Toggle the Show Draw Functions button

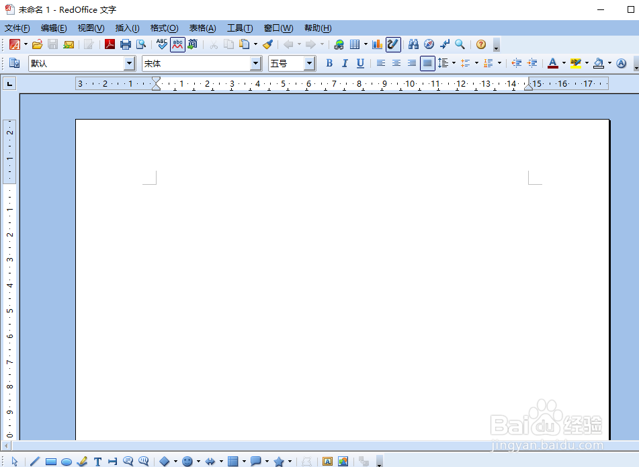tap(393, 44)
